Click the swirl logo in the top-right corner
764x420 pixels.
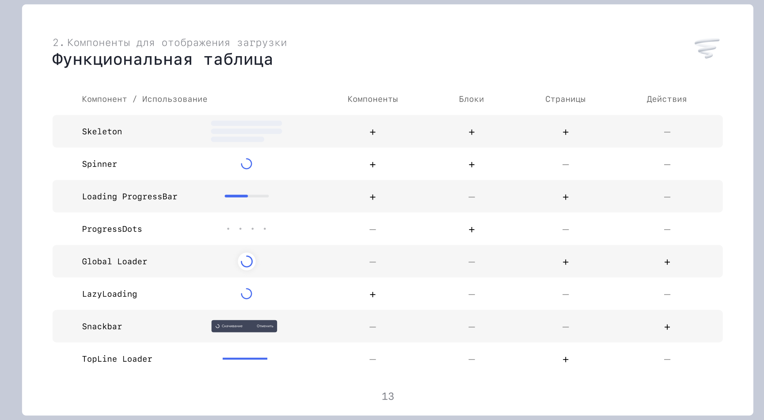tap(707, 49)
